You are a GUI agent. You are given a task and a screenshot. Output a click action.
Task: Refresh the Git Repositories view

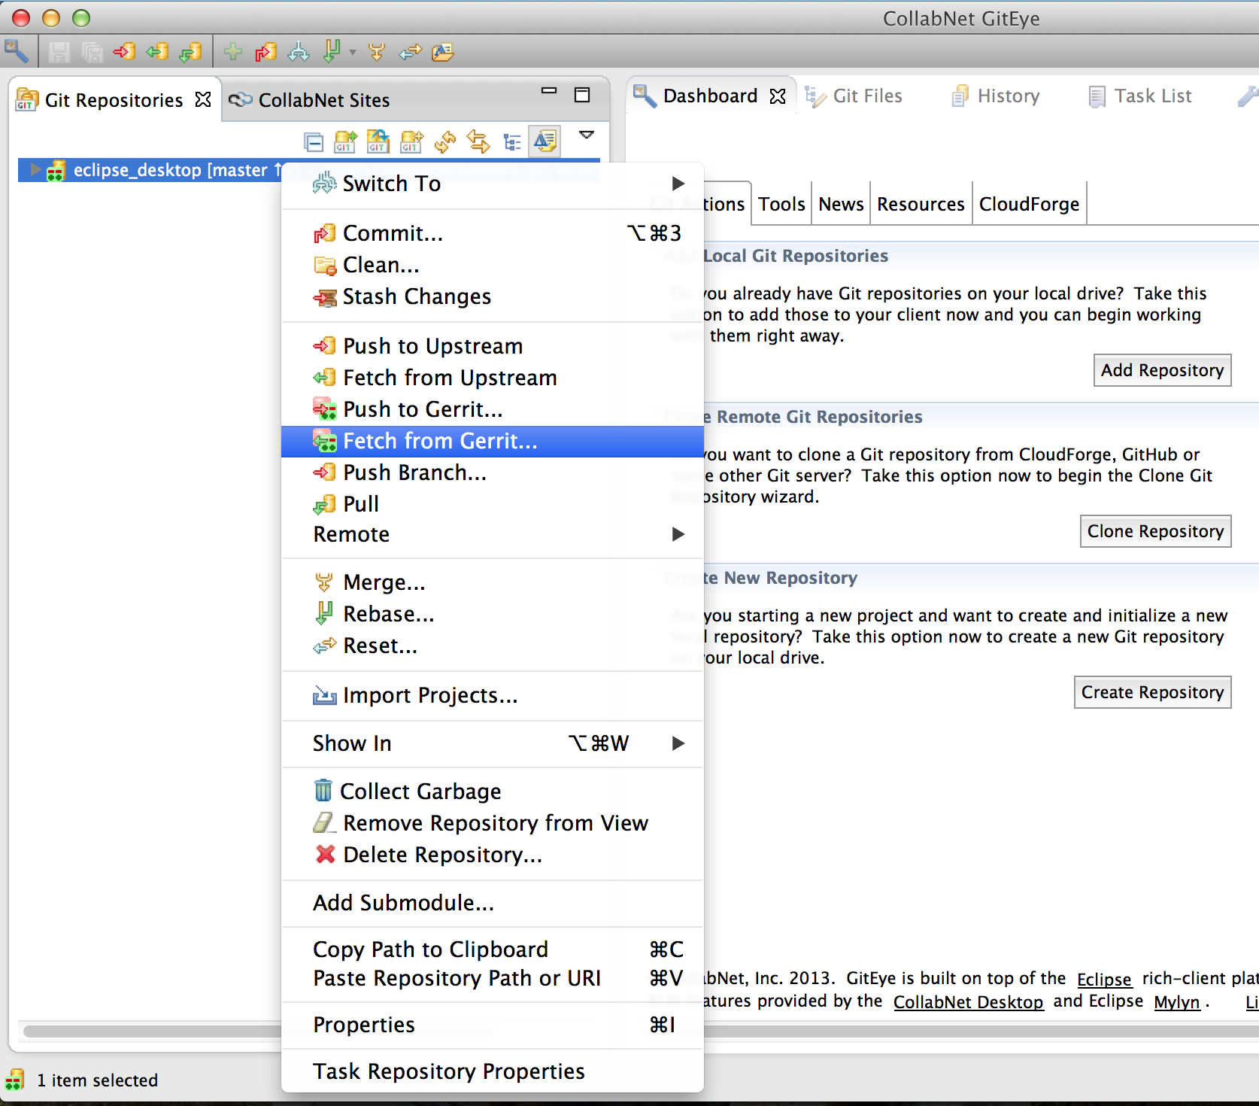[x=444, y=141]
